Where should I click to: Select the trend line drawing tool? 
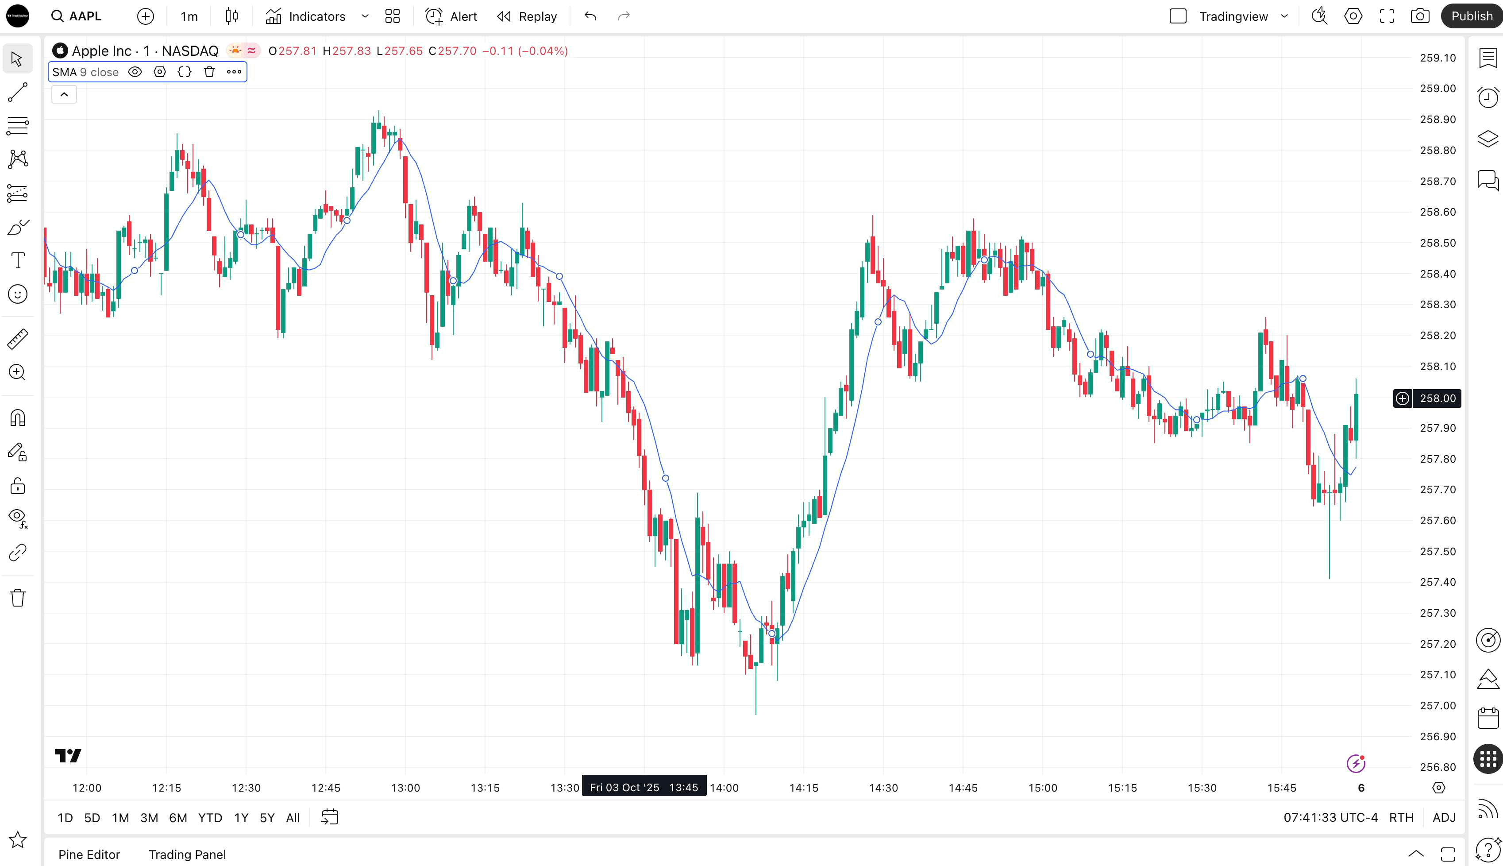click(18, 92)
